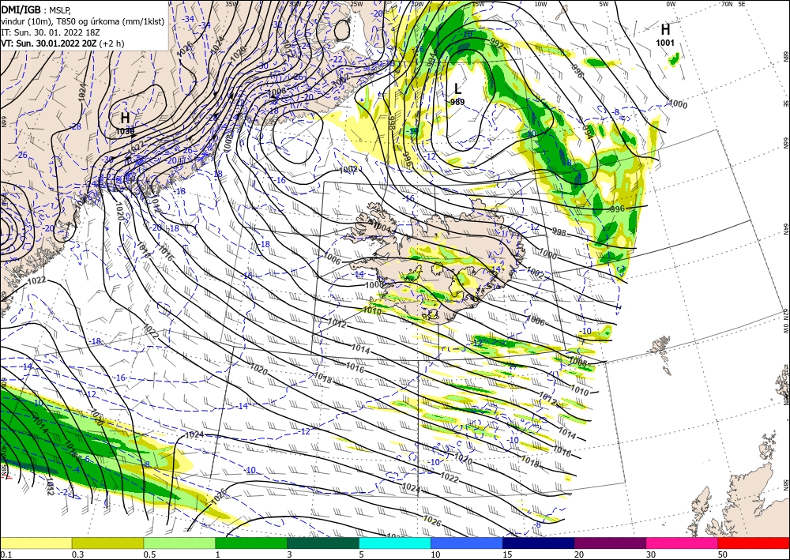Select the light green 0.5–1 legend swatch

click(x=179, y=543)
